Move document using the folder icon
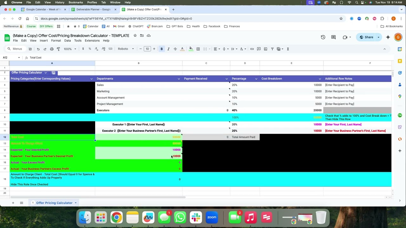This screenshot has height=228, width=406. [142, 35]
